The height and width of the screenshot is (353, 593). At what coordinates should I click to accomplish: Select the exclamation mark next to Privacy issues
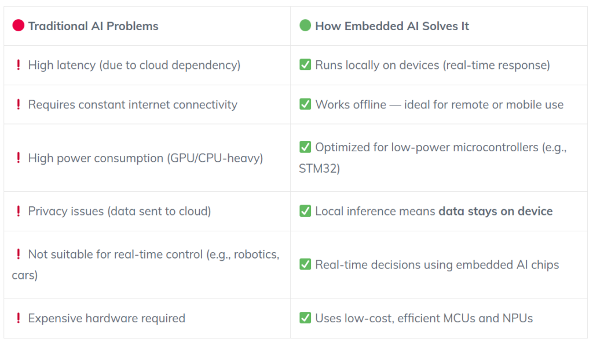(18, 211)
